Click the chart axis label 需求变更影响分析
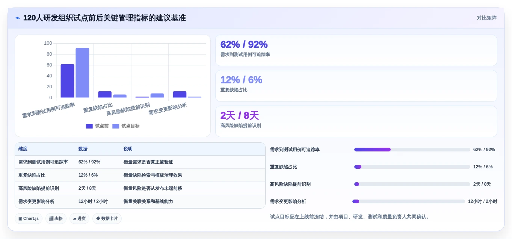The width and height of the screenshot is (512, 239). [168, 109]
